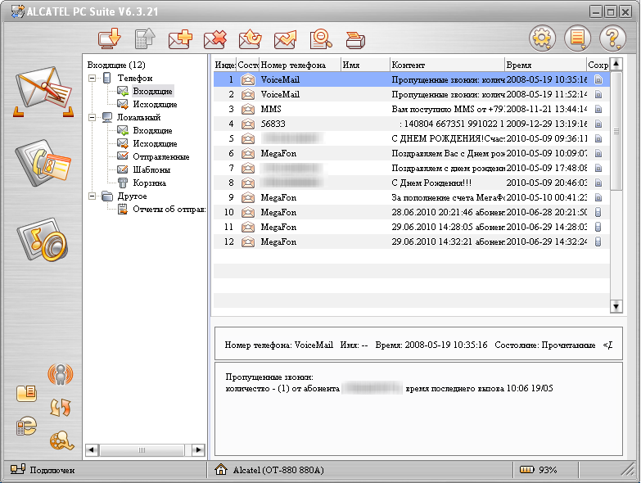Select message 4 from 56833

[412, 124]
